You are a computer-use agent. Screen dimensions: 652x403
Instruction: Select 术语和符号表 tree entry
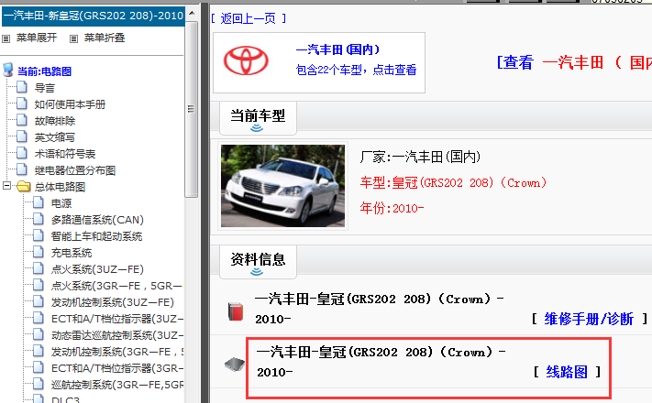[x=65, y=154]
